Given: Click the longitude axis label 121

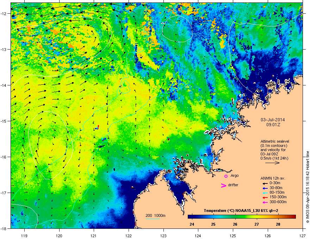Looking at the screenshot, I should (94, 236).
